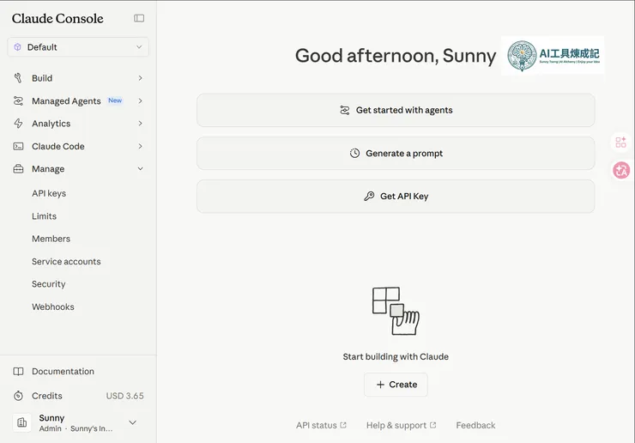This screenshot has width=635, height=443.
Task: Click the Get API Key button
Action: tap(396, 196)
